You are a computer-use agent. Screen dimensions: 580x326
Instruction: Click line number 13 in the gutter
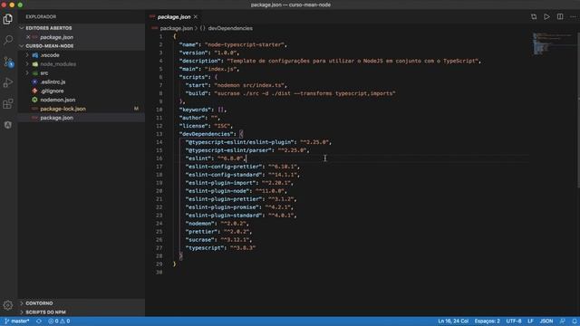coord(159,134)
